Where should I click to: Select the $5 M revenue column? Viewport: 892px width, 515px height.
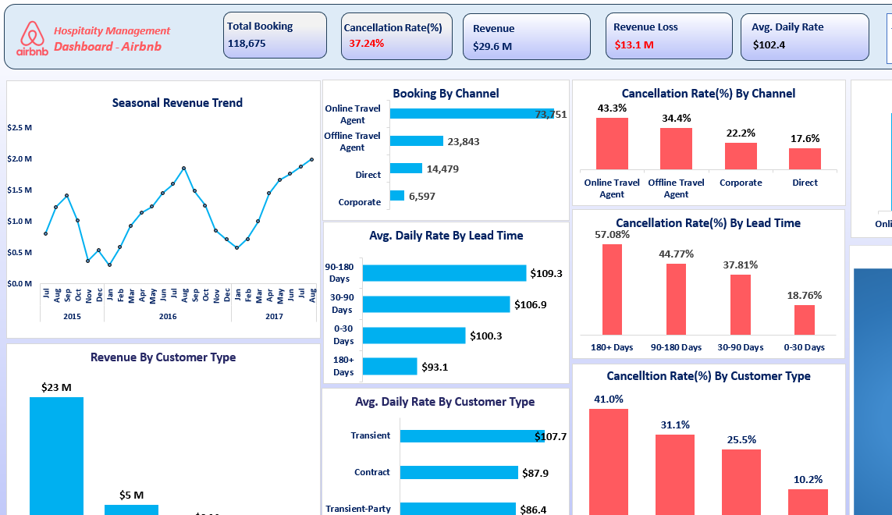(131, 510)
